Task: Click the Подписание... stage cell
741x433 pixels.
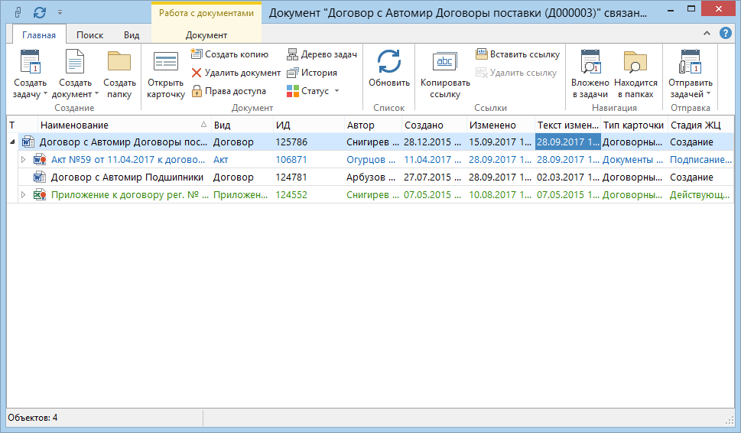Action: pyautogui.click(x=700, y=160)
